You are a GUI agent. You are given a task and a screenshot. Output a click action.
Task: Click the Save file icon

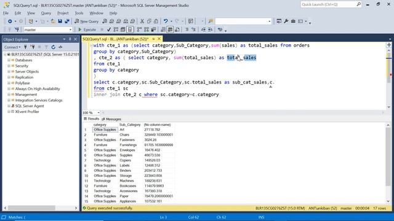[60, 21]
